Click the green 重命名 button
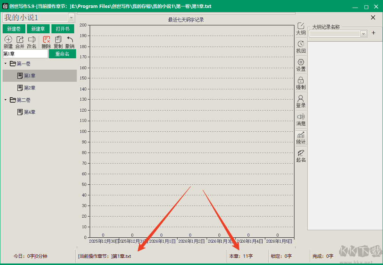383x265 pixels. click(x=62, y=54)
